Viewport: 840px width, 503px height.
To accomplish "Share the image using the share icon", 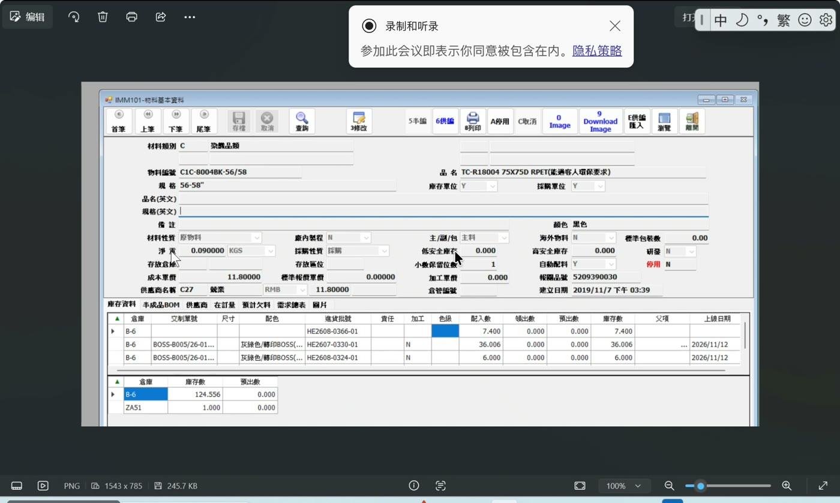I will (161, 17).
